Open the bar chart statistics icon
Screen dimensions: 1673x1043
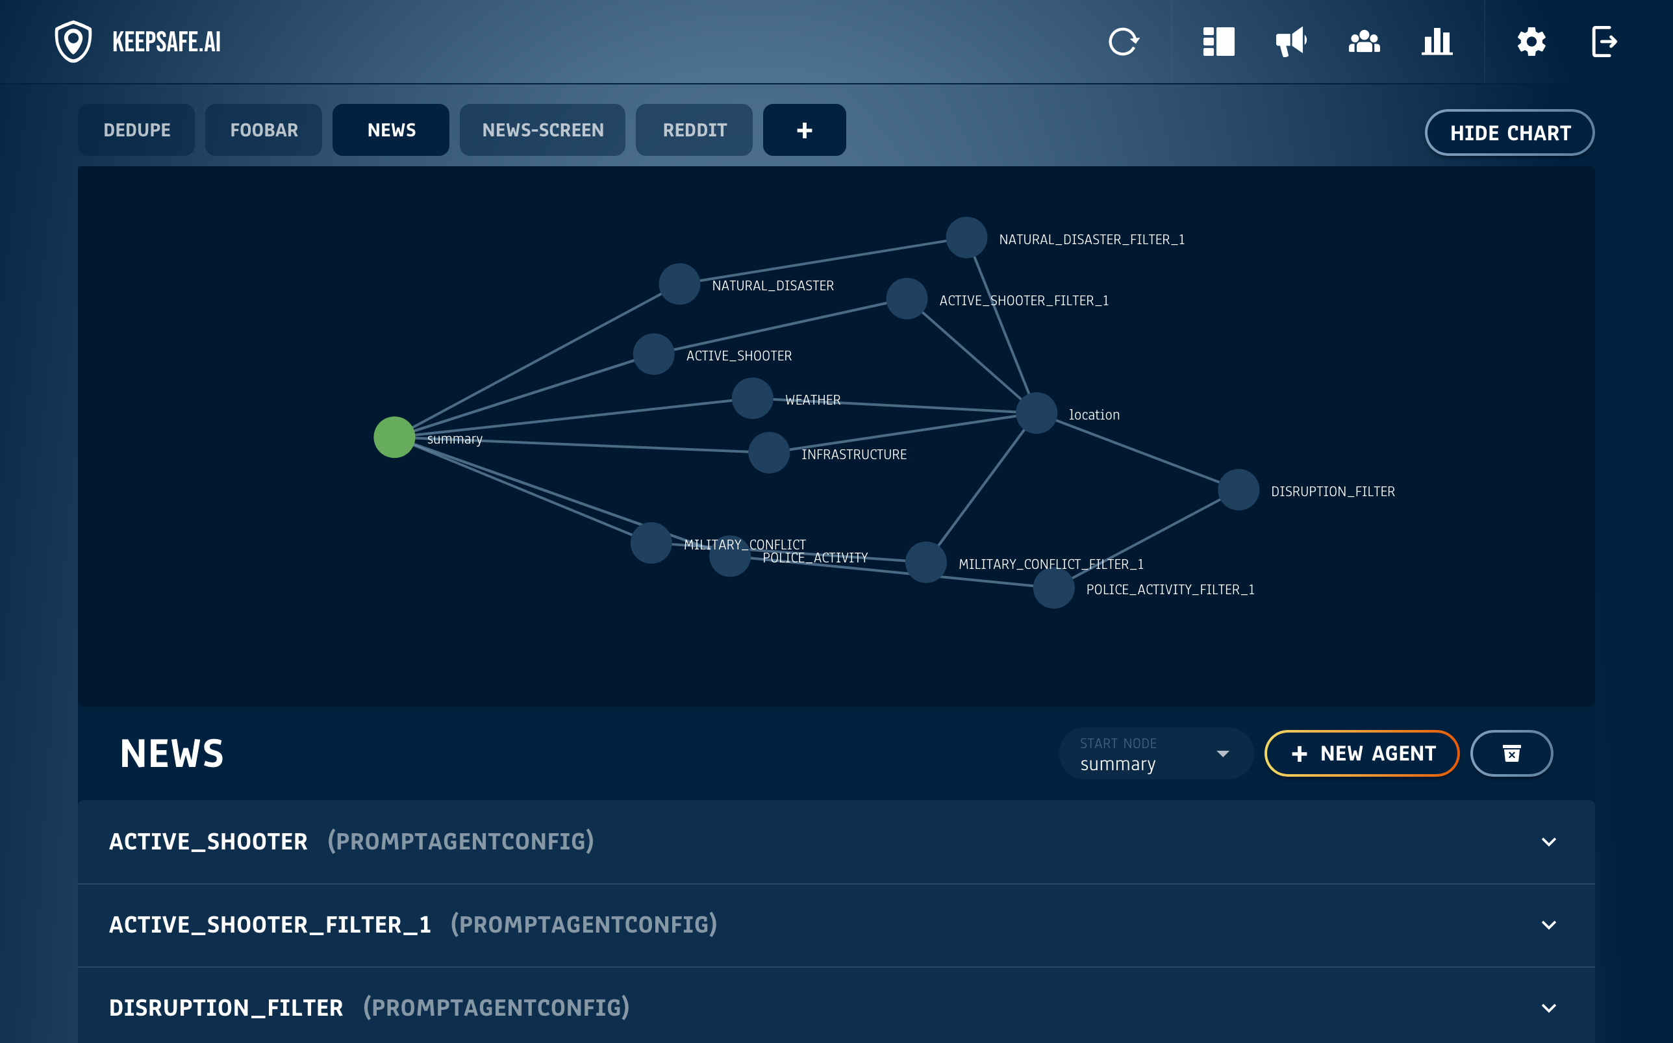click(x=1437, y=42)
